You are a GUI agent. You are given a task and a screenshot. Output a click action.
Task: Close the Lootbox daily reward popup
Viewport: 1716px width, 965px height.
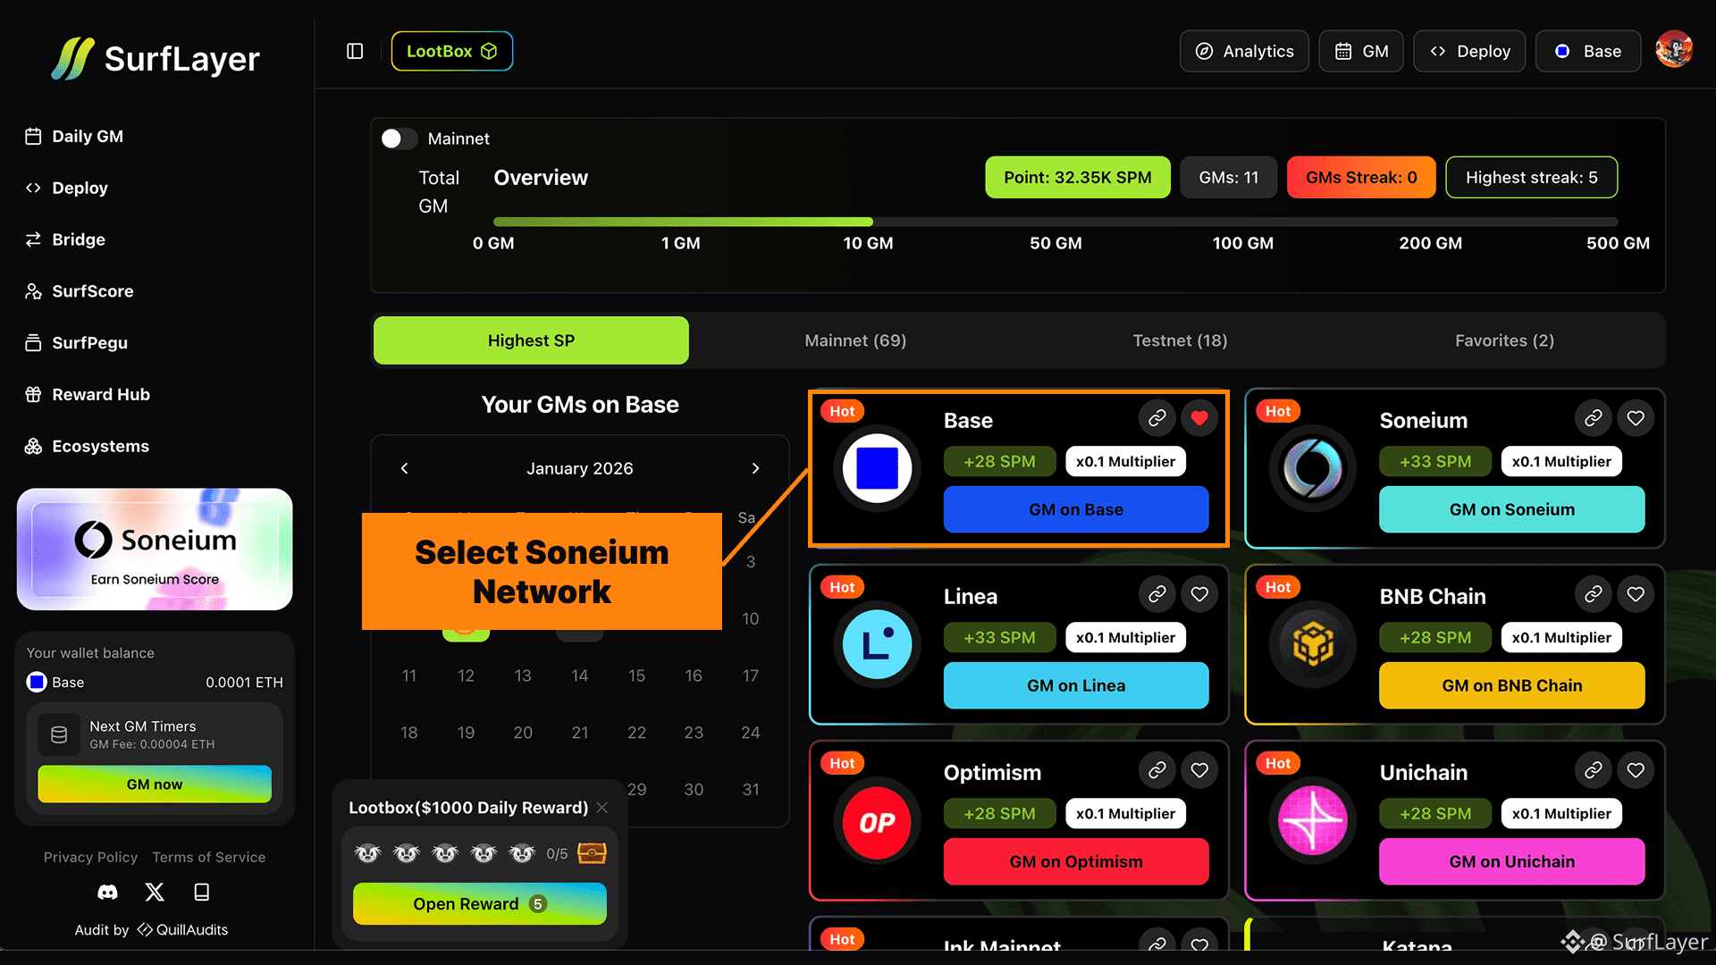point(602,808)
